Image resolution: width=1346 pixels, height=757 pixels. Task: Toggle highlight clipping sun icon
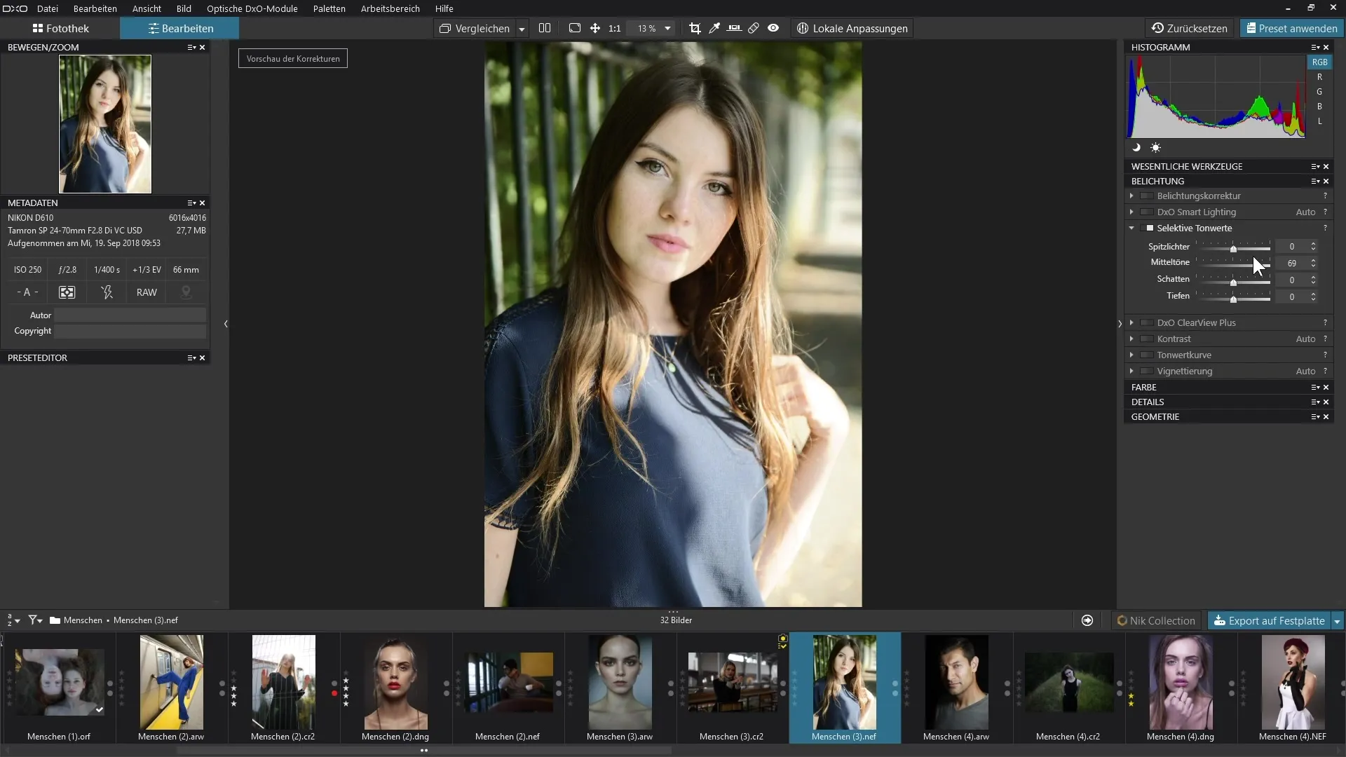point(1155,148)
